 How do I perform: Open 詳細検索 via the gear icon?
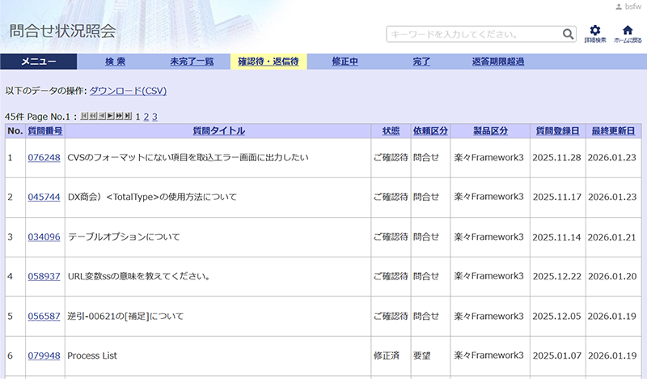click(594, 31)
